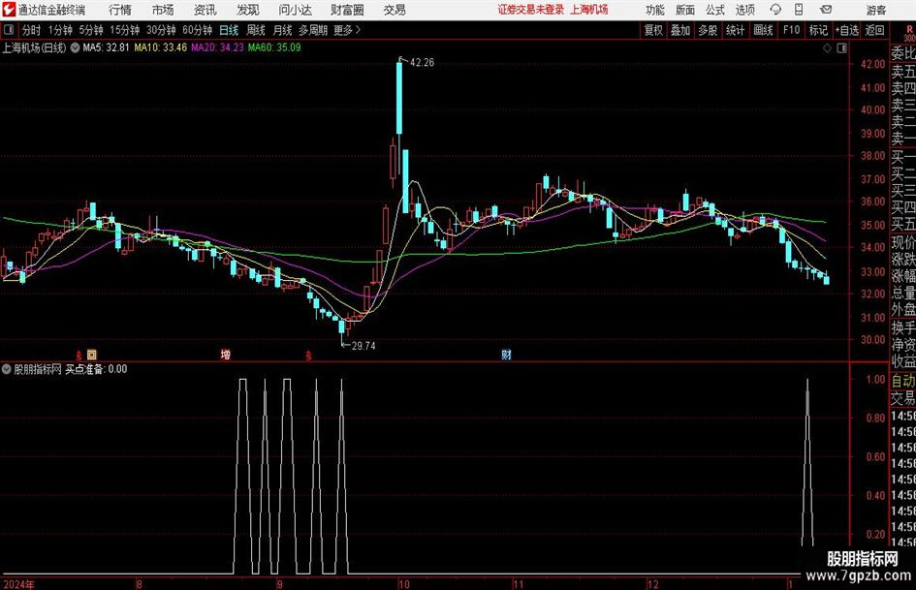This screenshot has width=916, height=590.
Task: Switch to the 分时 chart tab
Action: pyautogui.click(x=32, y=30)
